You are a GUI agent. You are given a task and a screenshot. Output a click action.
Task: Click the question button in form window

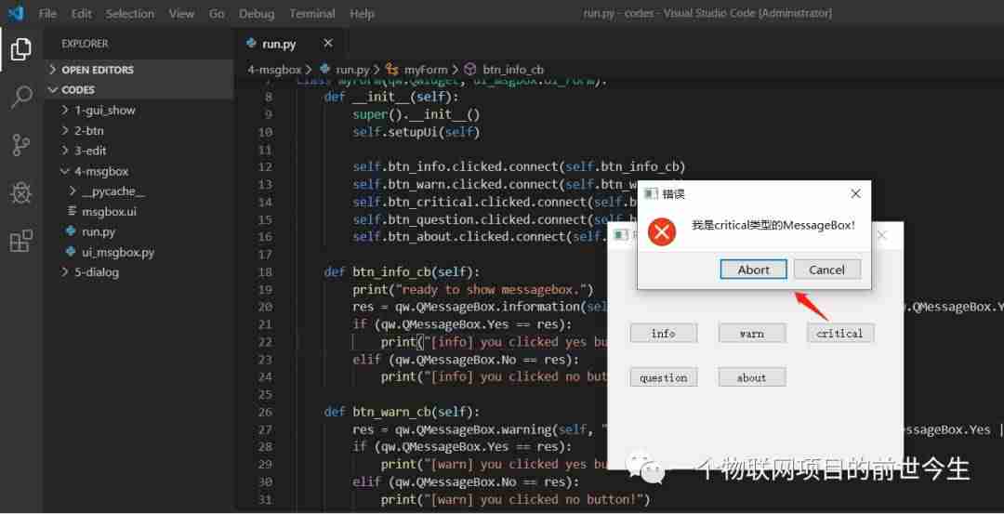664,377
